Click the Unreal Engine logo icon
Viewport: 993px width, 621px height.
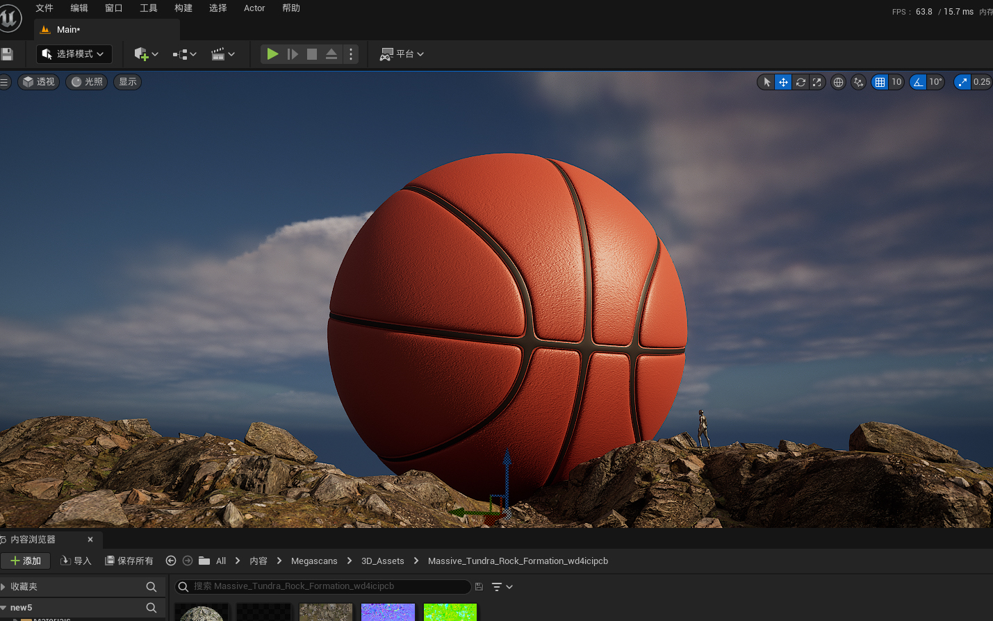(x=10, y=19)
